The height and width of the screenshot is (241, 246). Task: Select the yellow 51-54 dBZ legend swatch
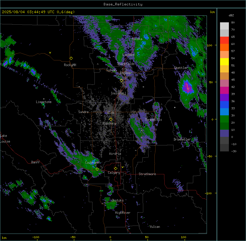224,62
